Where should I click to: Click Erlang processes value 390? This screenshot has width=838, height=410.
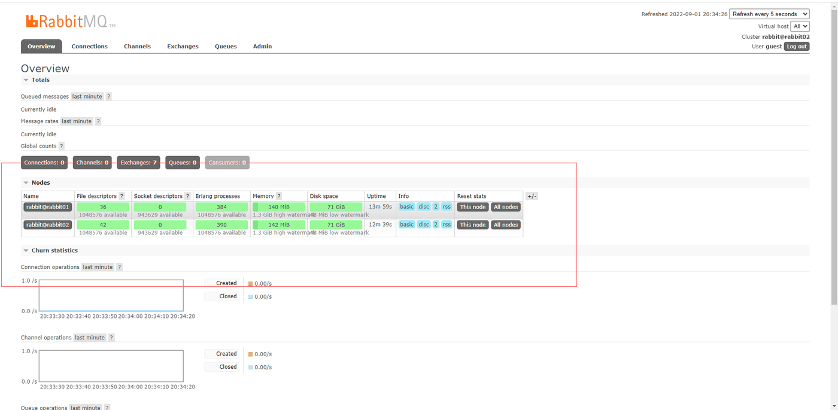(x=221, y=225)
